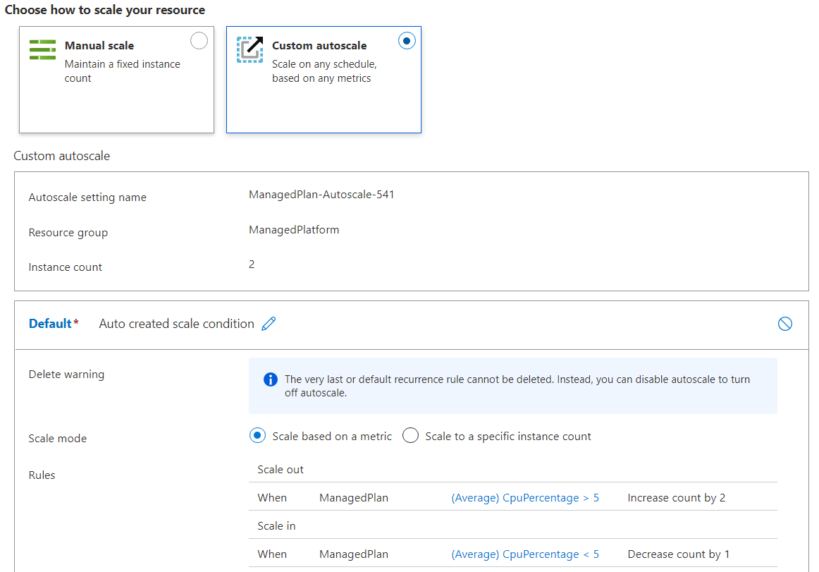The height and width of the screenshot is (572, 819).
Task: Click the Increase count by 2 action
Action: point(676,498)
